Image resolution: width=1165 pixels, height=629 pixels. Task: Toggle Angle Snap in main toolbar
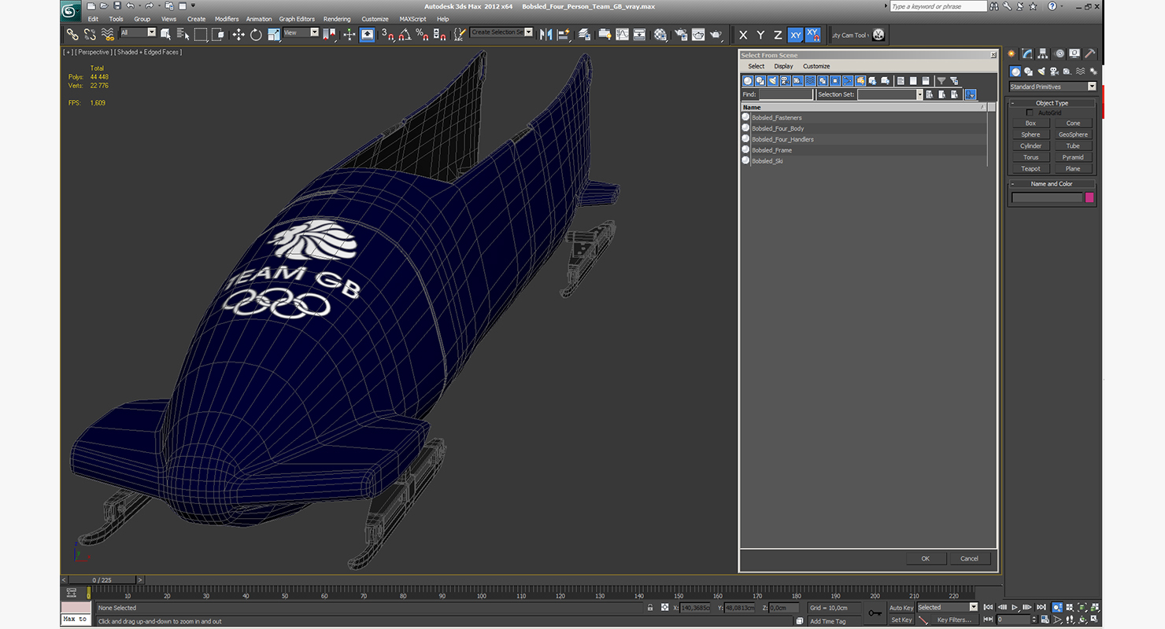(x=405, y=35)
